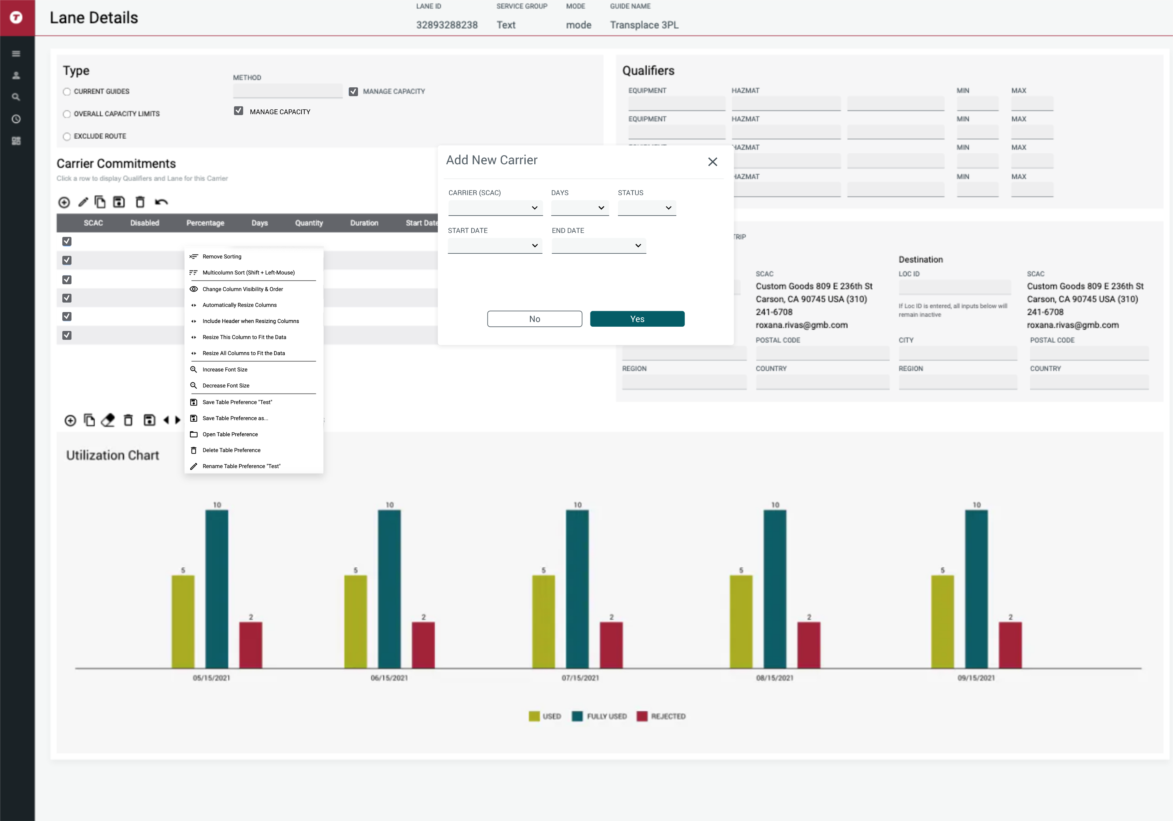The height and width of the screenshot is (821, 1173).
Task: Open the dashboard grid sidebar icon
Action: (16, 141)
